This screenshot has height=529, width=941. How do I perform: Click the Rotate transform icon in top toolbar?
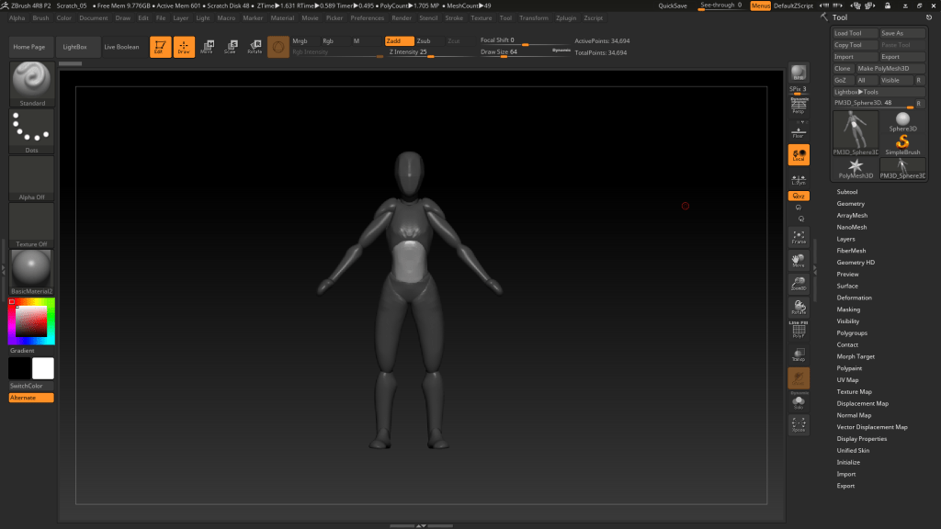[x=255, y=47]
